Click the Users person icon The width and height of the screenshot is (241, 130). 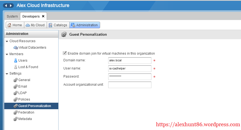click(16, 61)
